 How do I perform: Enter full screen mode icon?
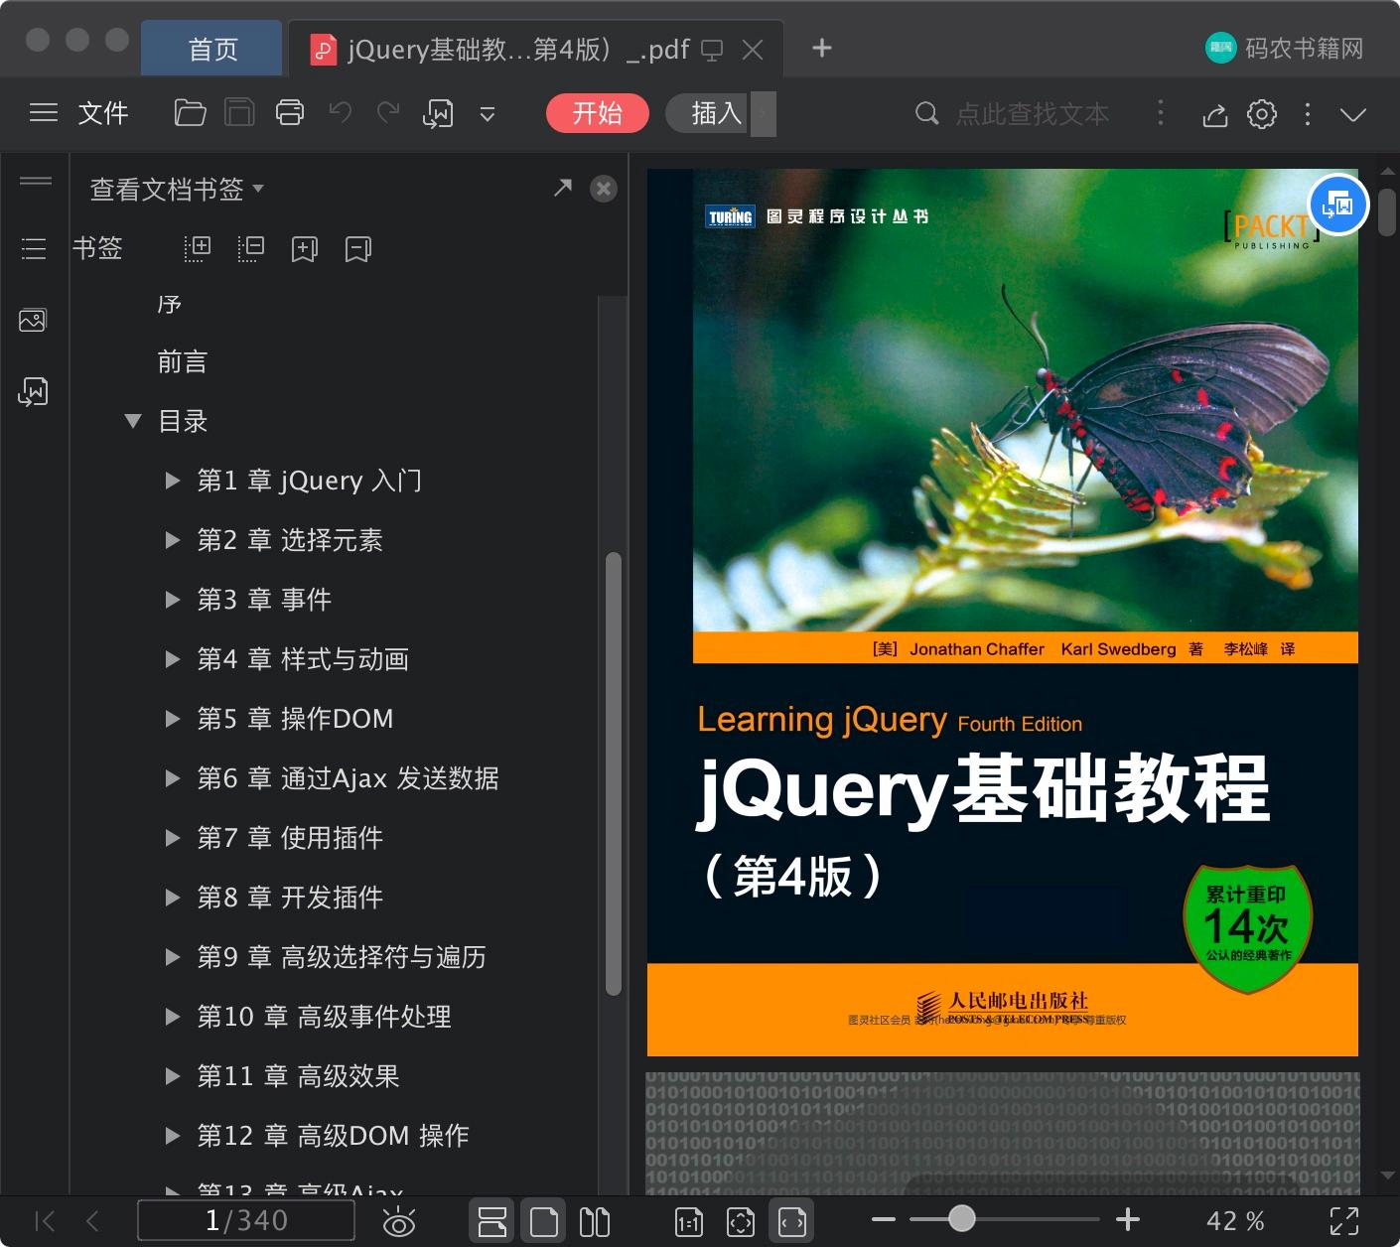1344,1221
